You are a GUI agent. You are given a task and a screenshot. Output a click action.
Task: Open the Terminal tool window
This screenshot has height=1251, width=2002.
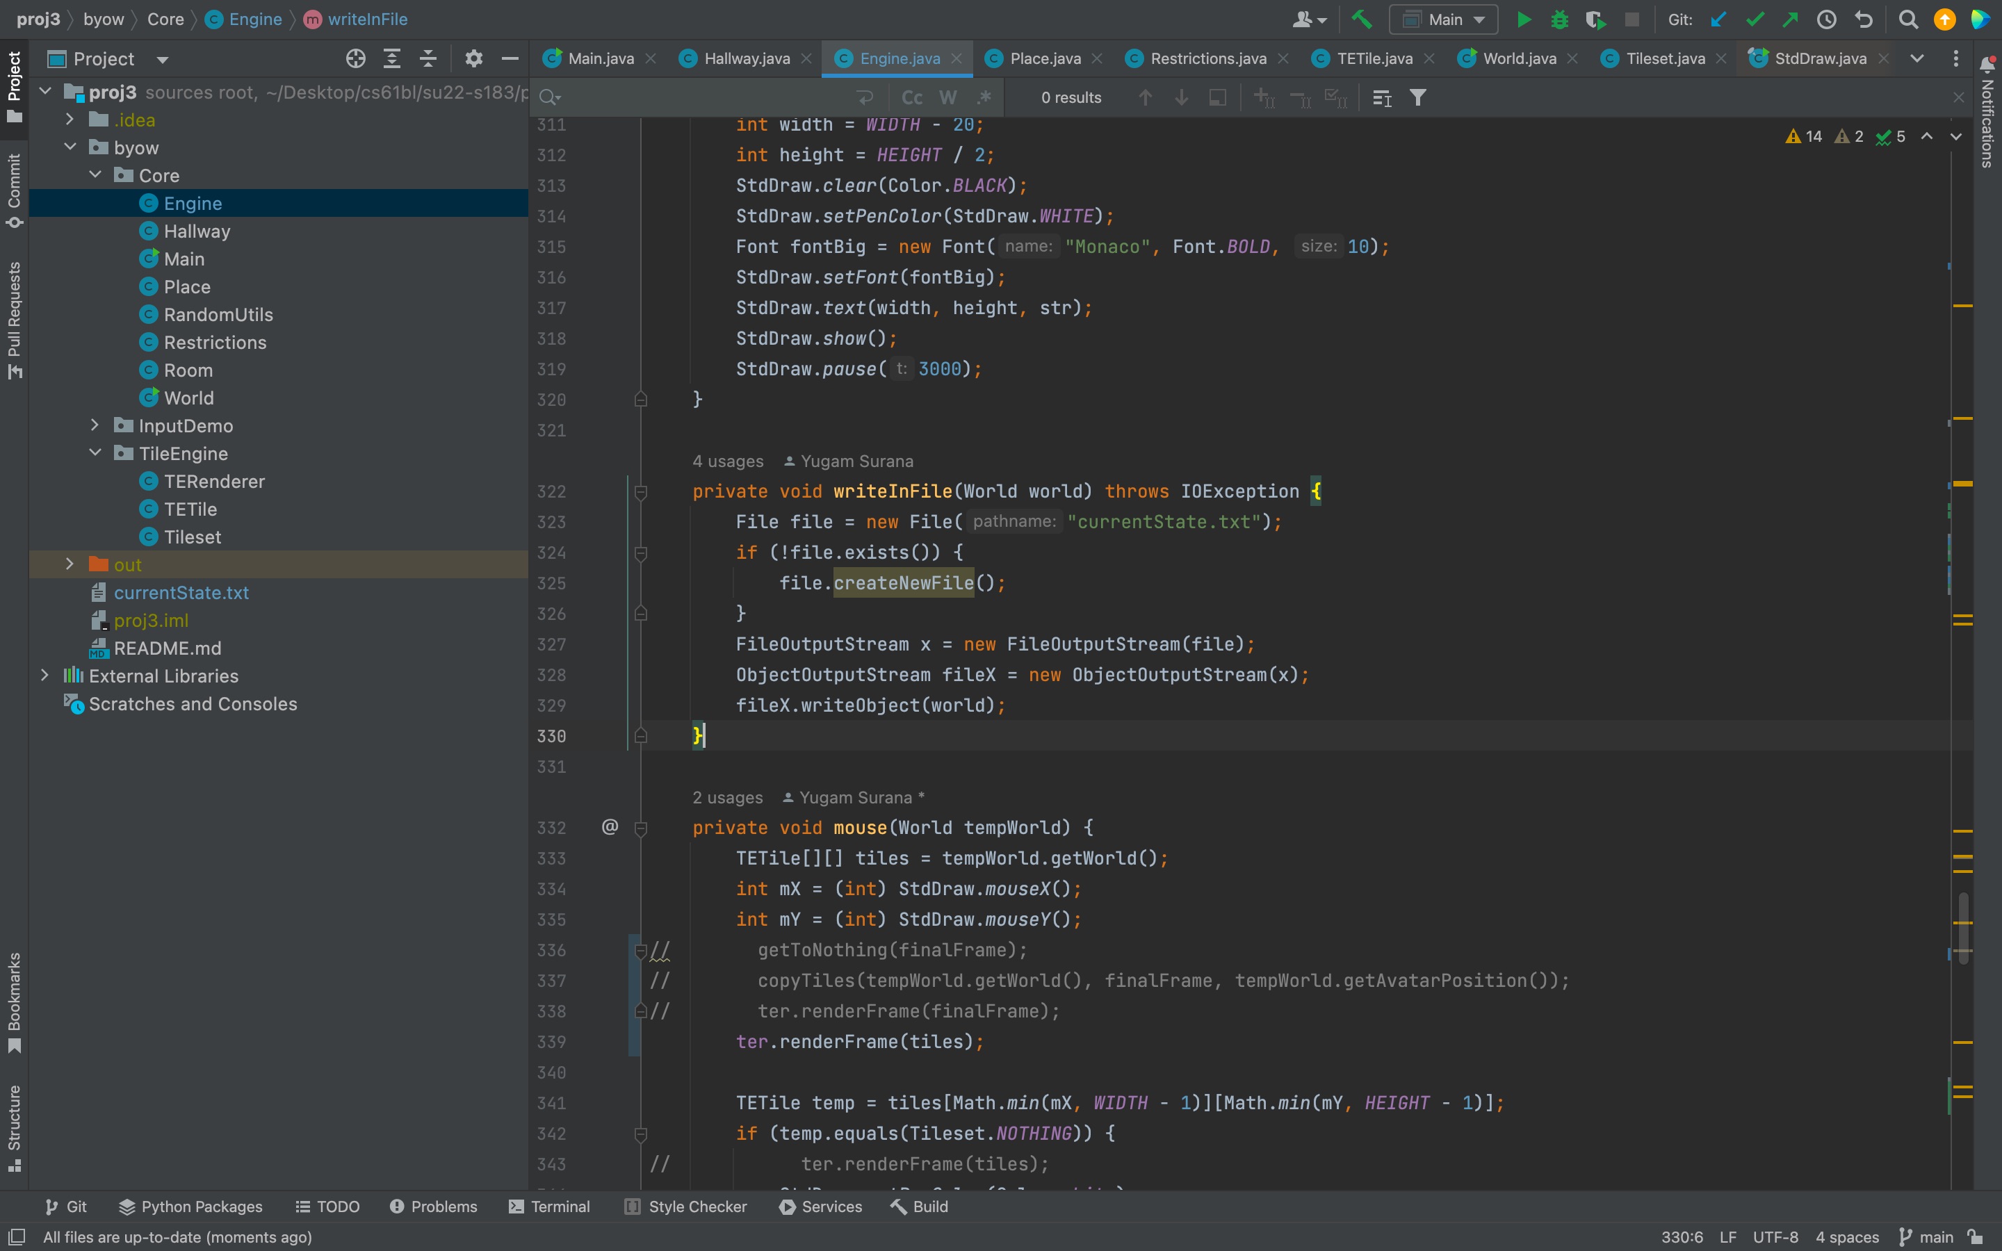click(549, 1207)
